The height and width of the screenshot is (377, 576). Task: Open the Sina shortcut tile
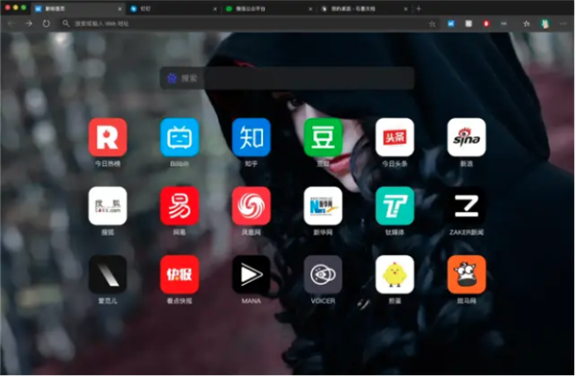pos(467,137)
